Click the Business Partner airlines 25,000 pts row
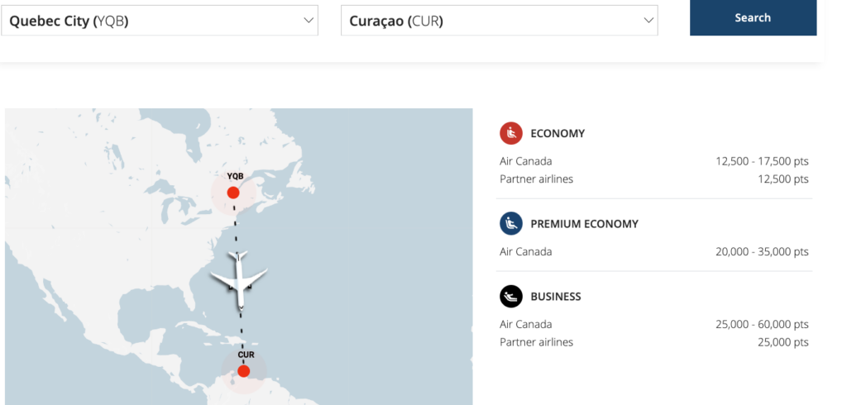This screenshot has height=405, width=847. coord(653,342)
